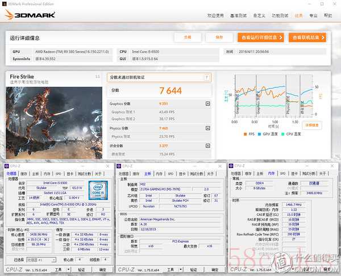Screen dimensions: 341x276
Task: Click the 3DMark title bar app icon
Action: (5, 4)
